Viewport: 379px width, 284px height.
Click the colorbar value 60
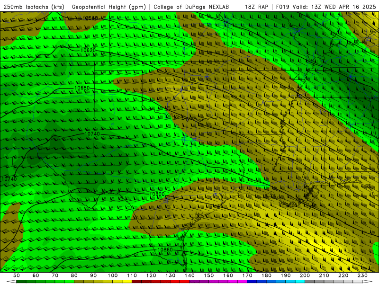36,275
